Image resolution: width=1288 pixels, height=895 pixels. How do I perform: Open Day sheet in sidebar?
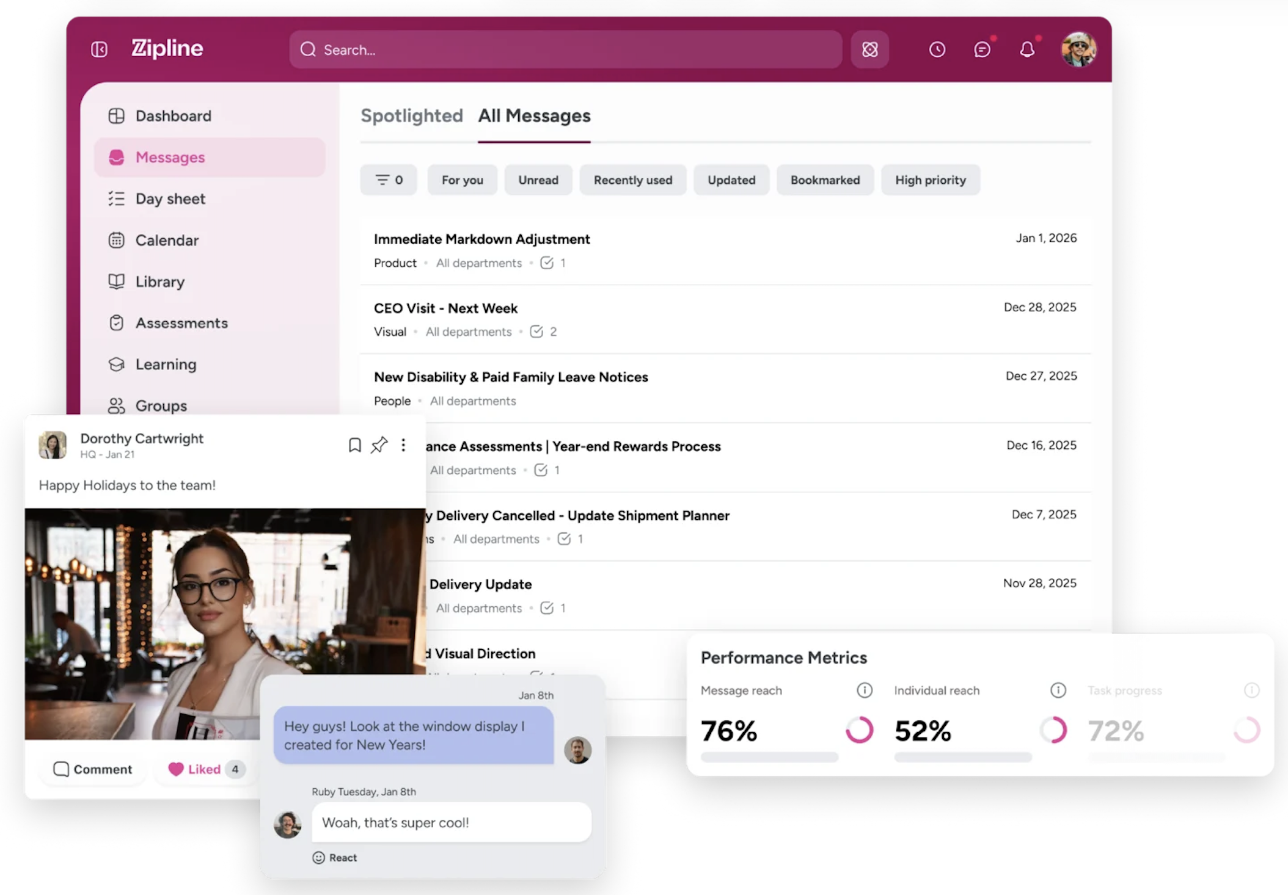click(170, 199)
